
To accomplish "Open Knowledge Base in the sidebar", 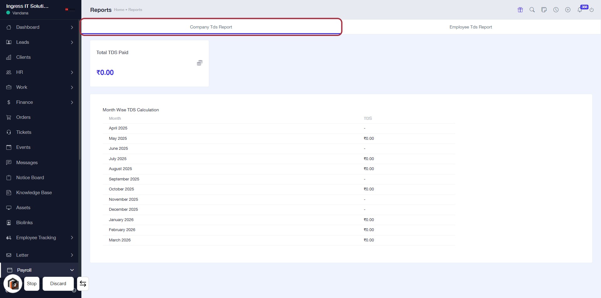I will tap(34, 193).
